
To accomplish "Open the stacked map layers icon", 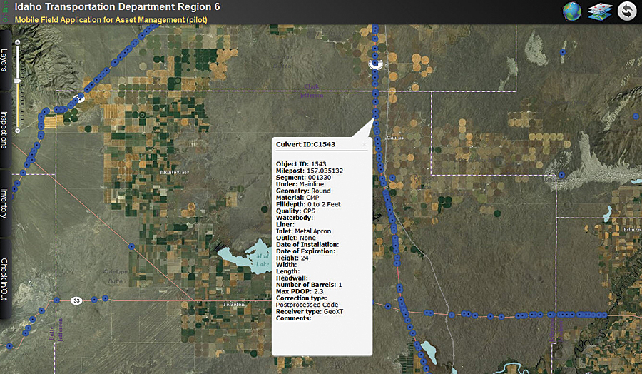I will pyautogui.click(x=600, y=11).
